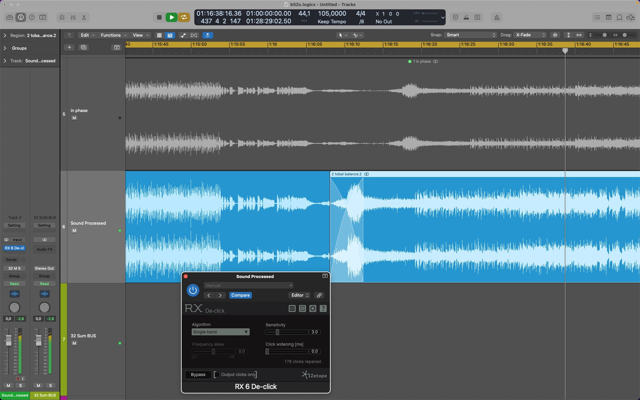Open the Functions menu
Viewport: 640px width, 400px height.
[113, 35]
